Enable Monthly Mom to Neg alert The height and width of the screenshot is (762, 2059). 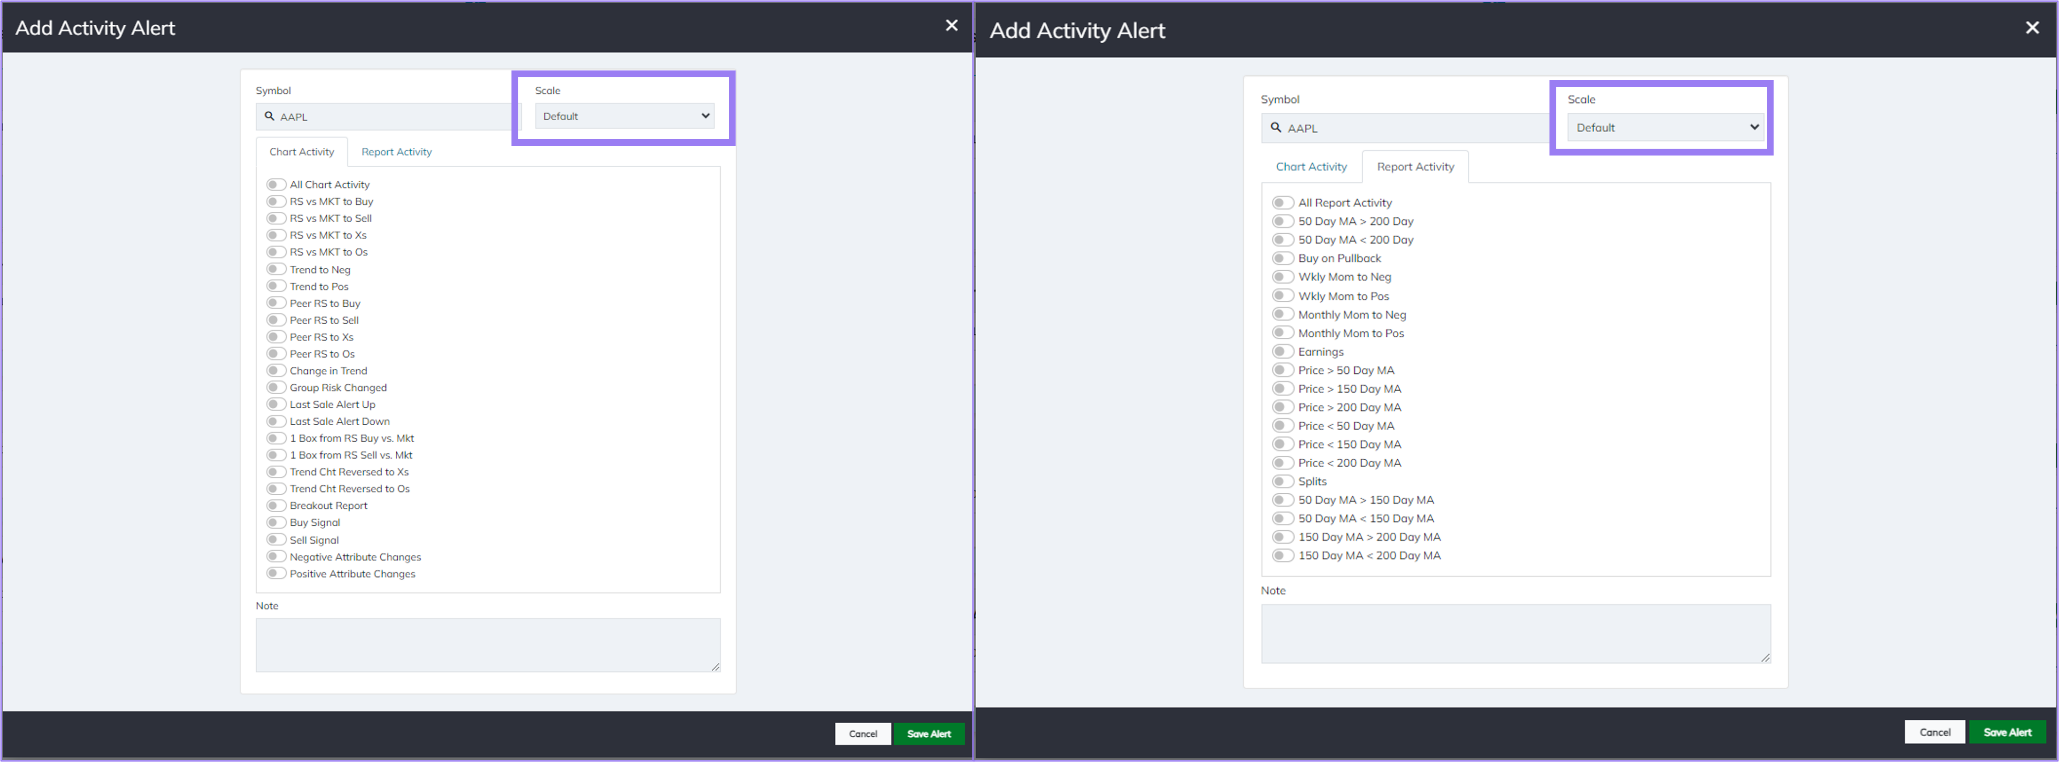1283,314
